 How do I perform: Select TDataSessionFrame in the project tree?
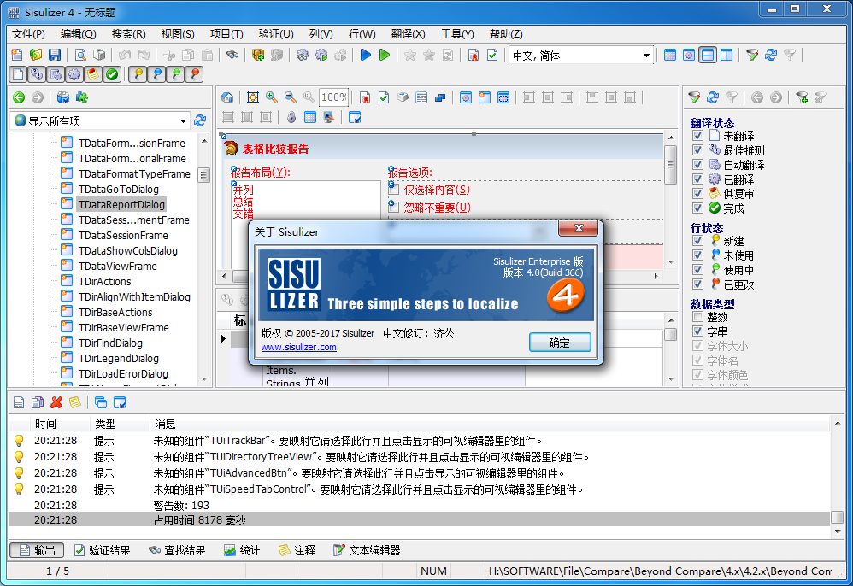click(123, 236)
